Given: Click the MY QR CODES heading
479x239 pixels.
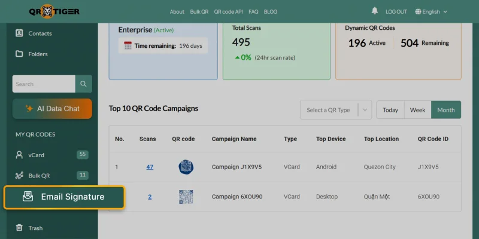Looking at the screenshot, I should 35,134.
